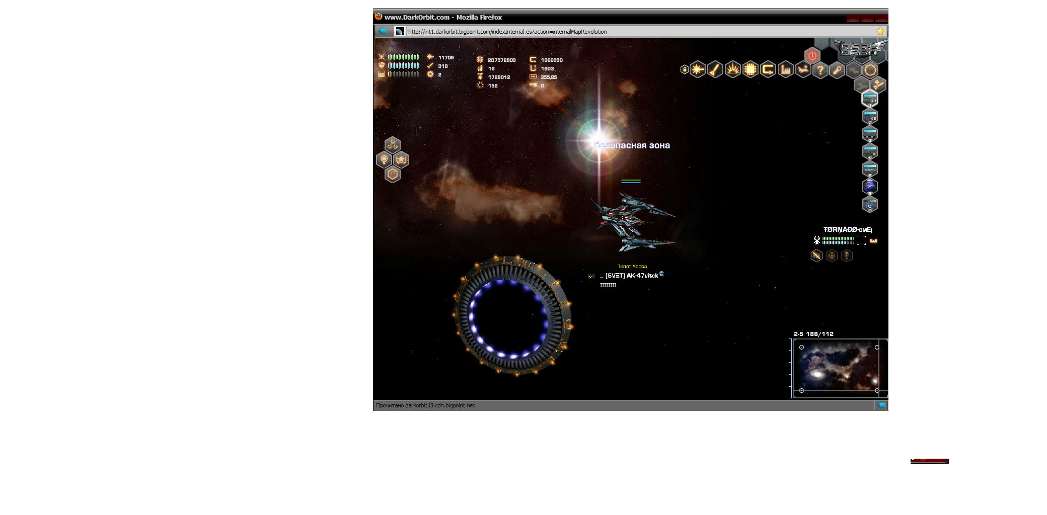Toggle the crossed-out group icon under TORNADO

[x=816, y=256]
